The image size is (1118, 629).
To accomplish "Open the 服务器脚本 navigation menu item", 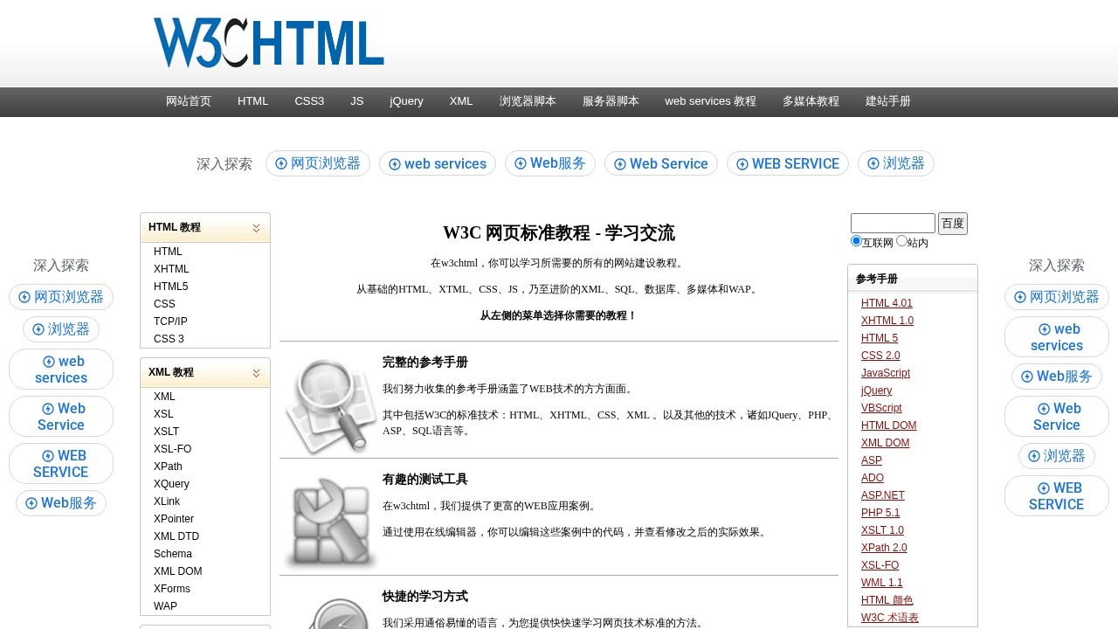I will [611, 101].
